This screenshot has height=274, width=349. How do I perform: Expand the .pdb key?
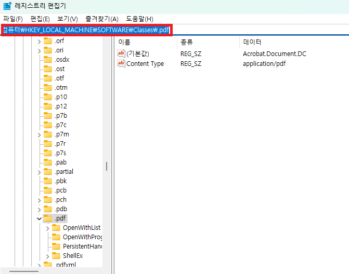[x=39, y=209]
